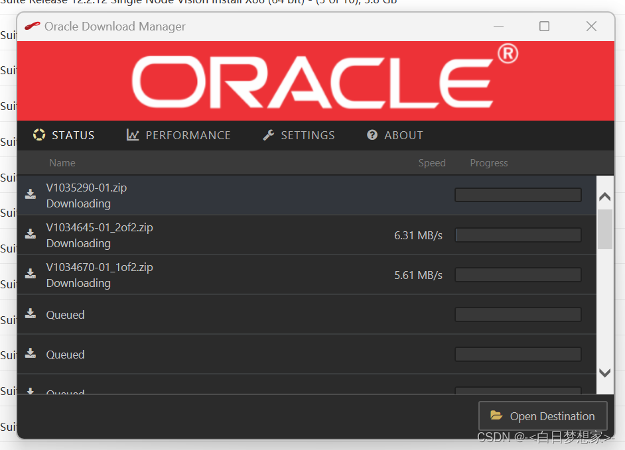Click the Status folder icon
The height and width of the screenshot is (450, 625).
[x=39, y=135]
